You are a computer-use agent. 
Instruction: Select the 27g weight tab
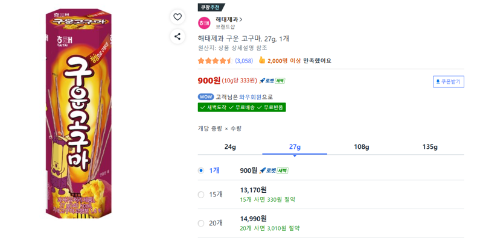[x=295, y=147]
